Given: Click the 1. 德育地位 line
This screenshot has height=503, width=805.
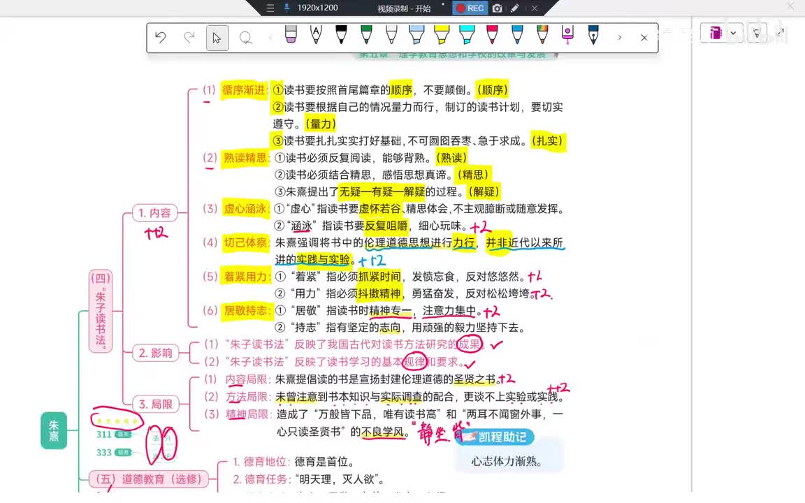Looking at the screenshot, I should coord(293,461).
